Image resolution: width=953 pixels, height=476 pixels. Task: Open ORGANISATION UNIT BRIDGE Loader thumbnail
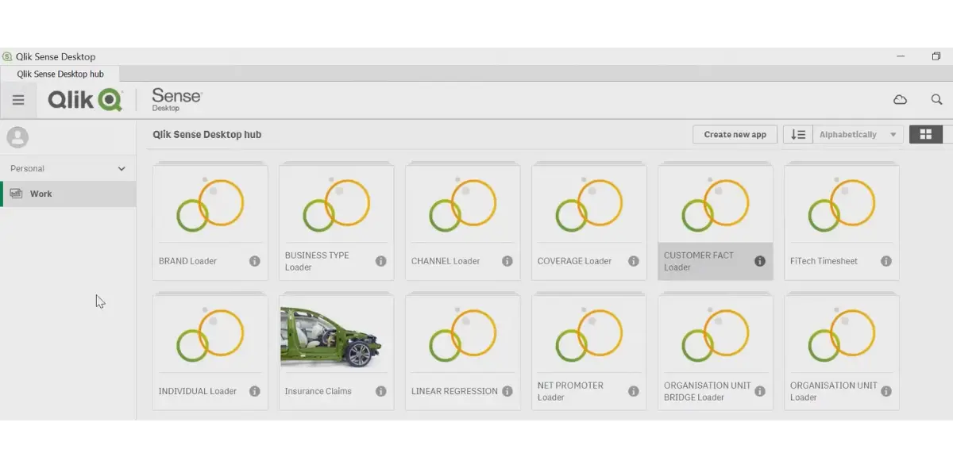(716, 334)
